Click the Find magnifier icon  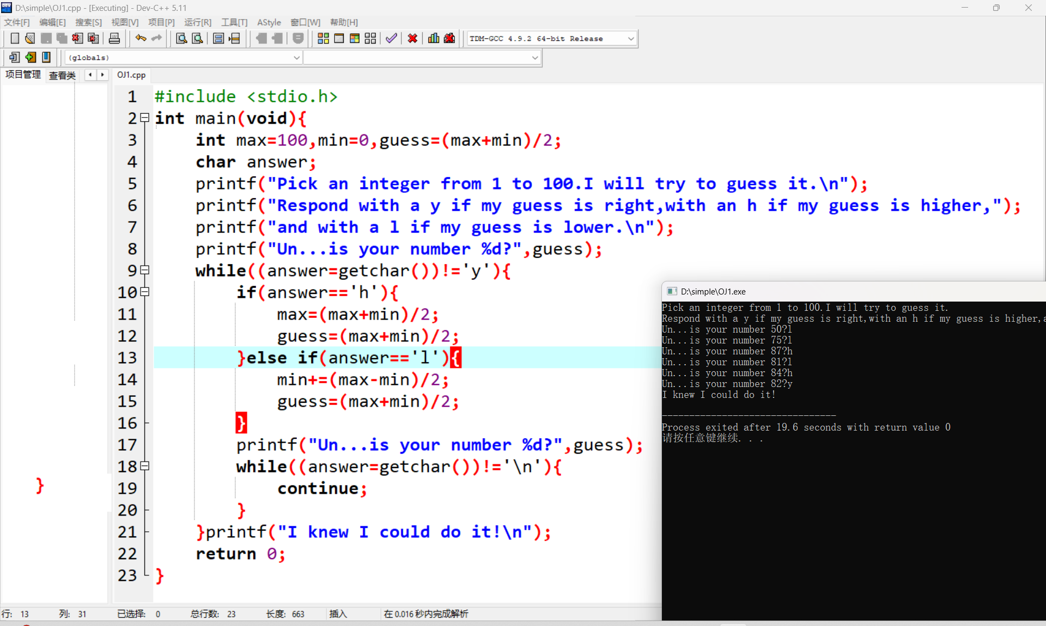pos(181,38)
